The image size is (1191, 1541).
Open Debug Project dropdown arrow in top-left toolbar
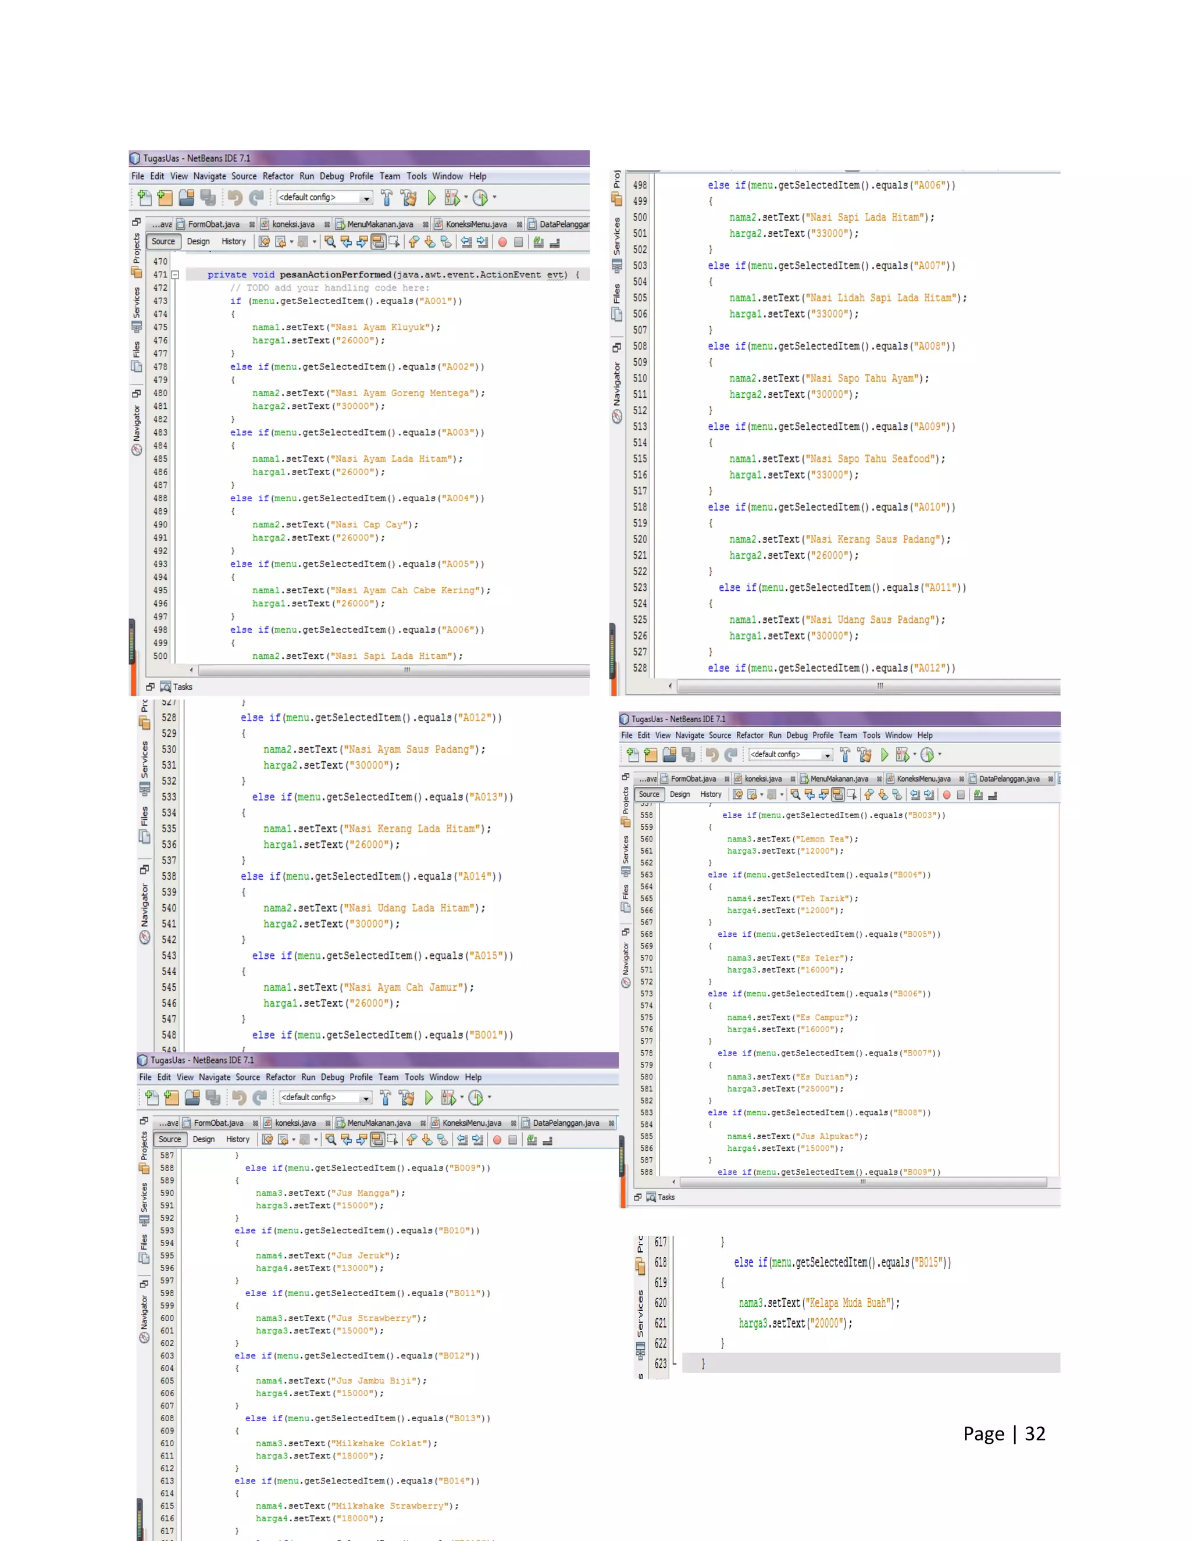click(466, 198)
